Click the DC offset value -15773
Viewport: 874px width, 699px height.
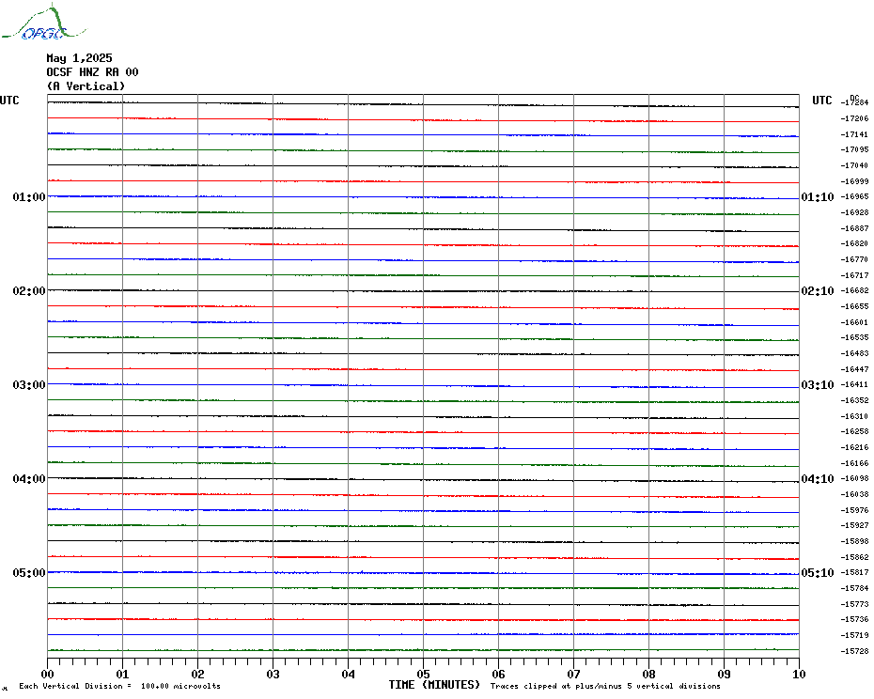854,604
